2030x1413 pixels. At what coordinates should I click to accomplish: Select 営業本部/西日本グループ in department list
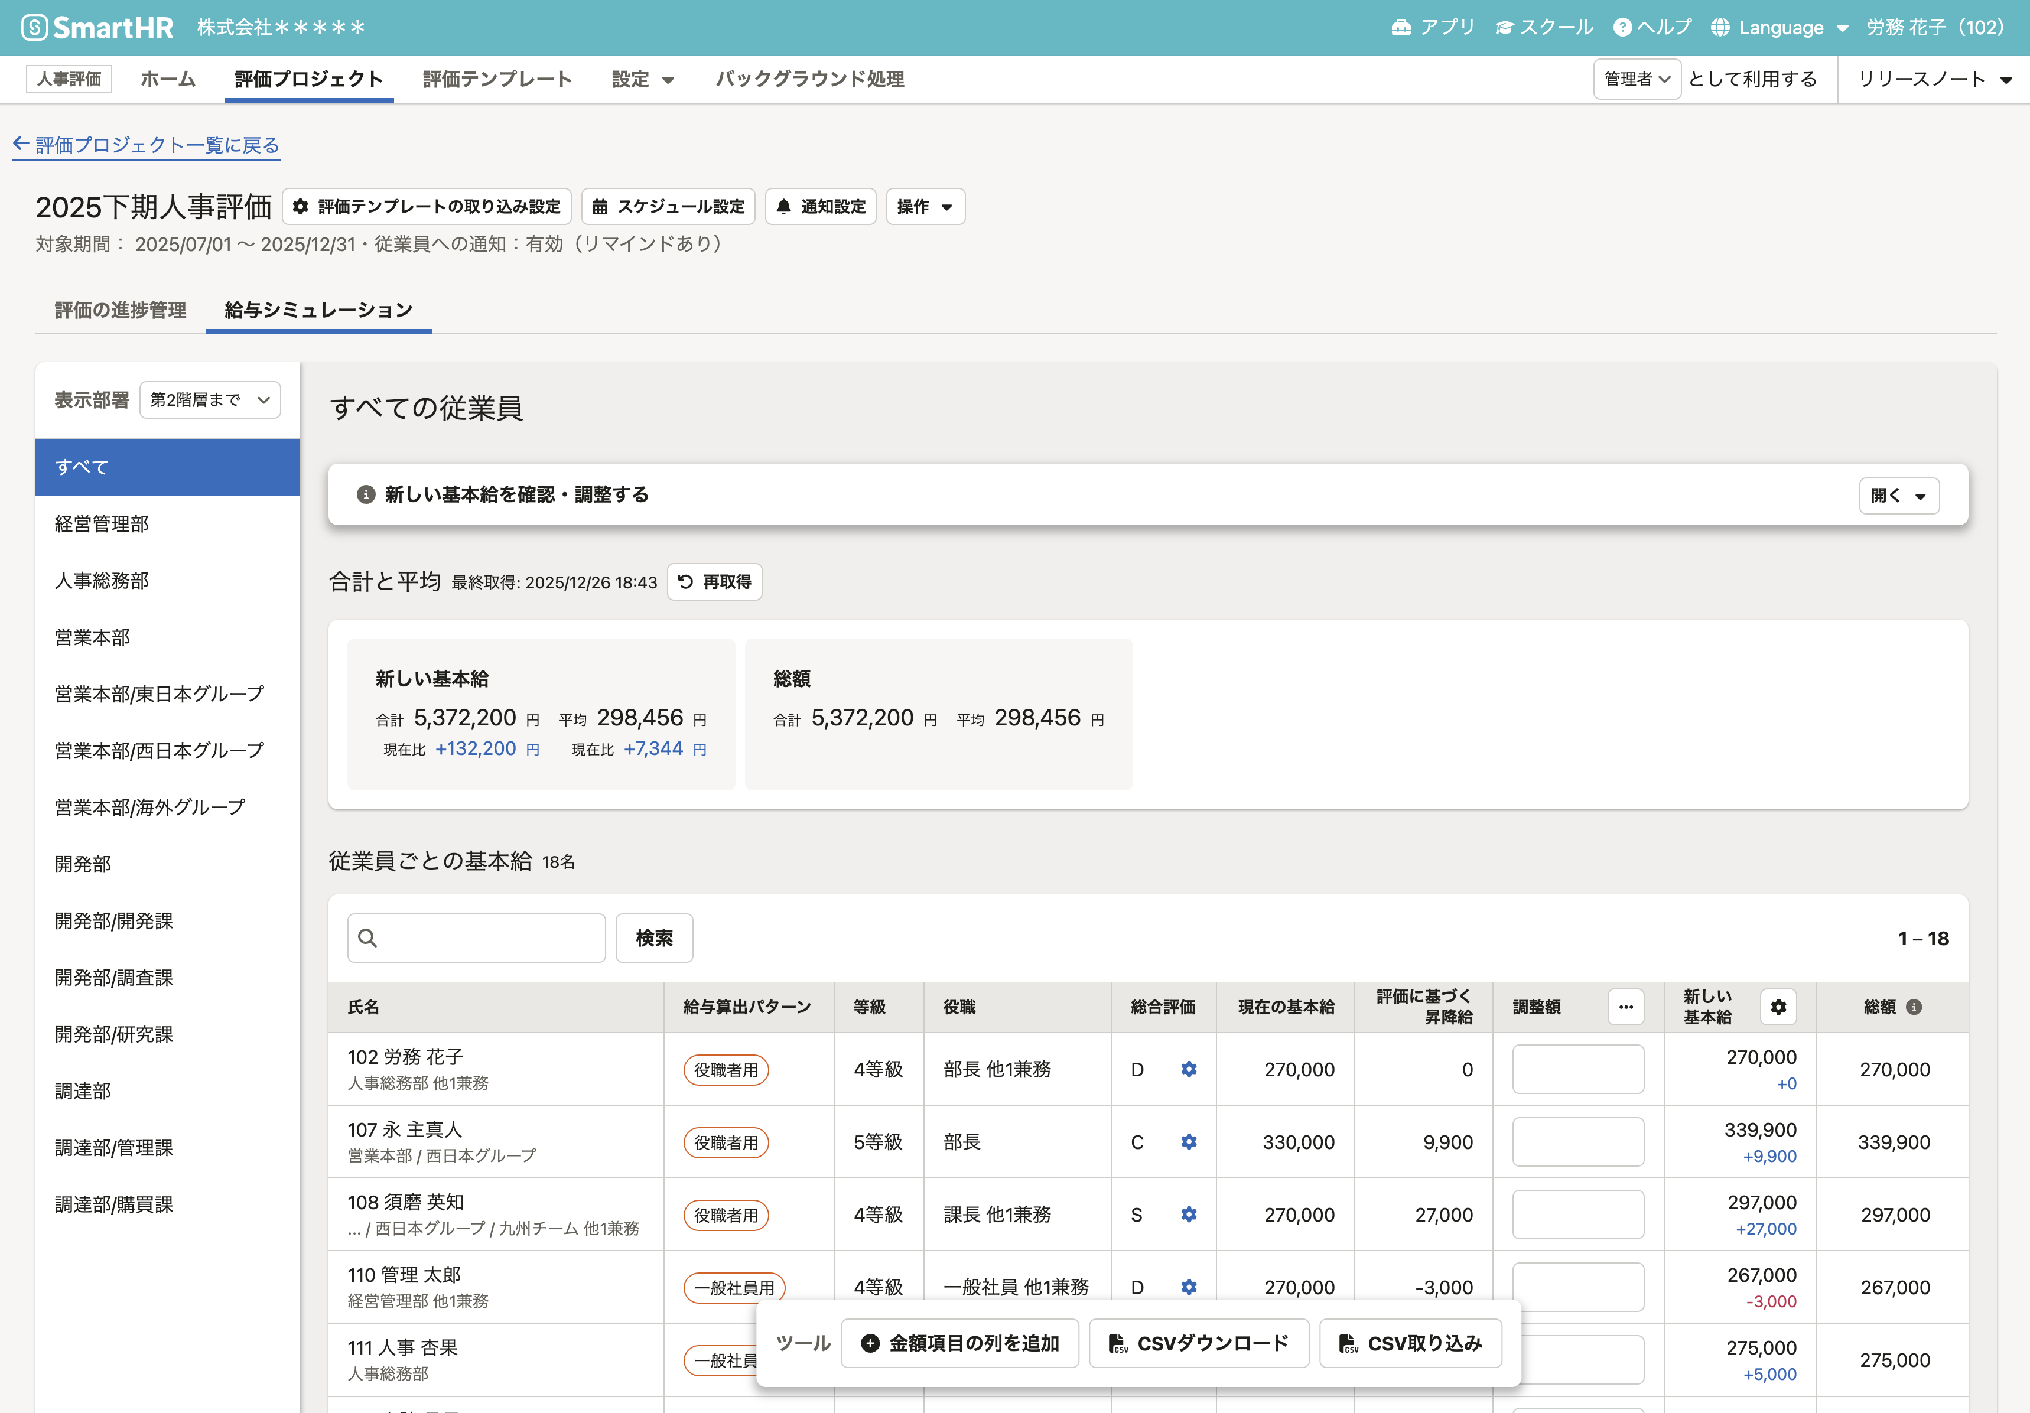click(x=159, y=750)
